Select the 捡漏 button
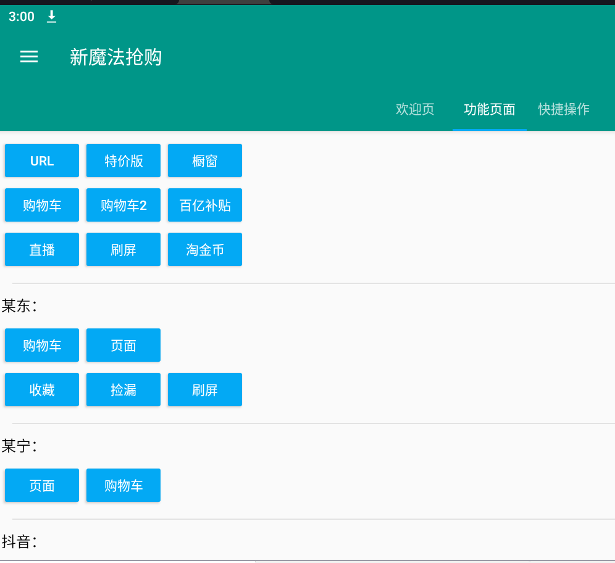The image size is (615, 563). click(123, 390)
